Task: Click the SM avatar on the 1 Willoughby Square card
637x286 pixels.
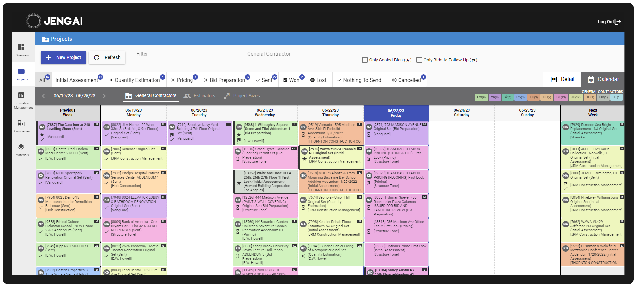Action: 239,127
